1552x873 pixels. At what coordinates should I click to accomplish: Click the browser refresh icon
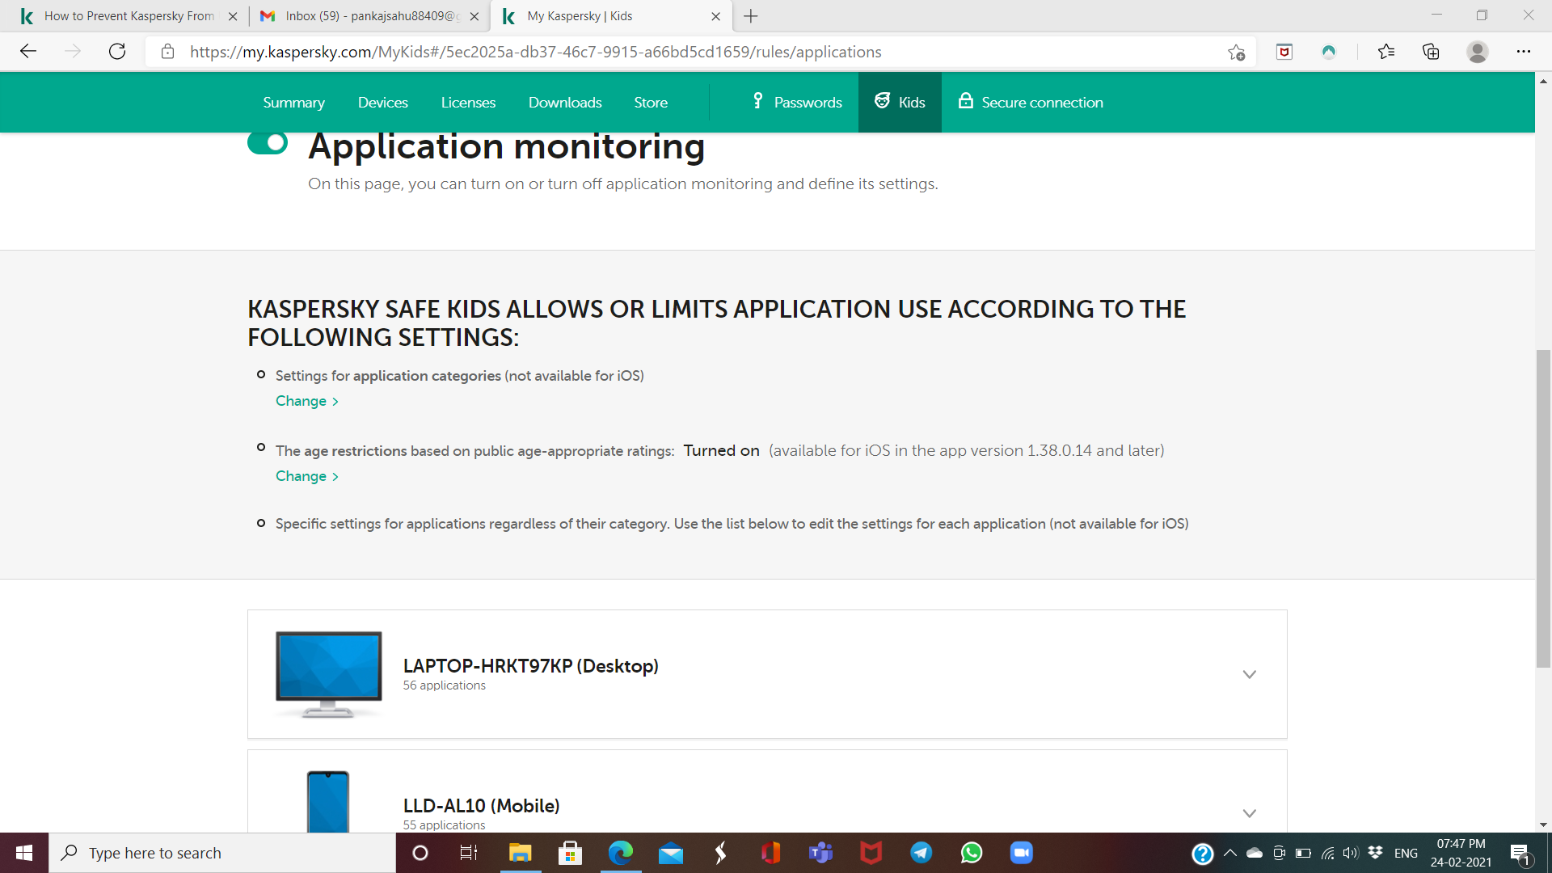(117, 52)
